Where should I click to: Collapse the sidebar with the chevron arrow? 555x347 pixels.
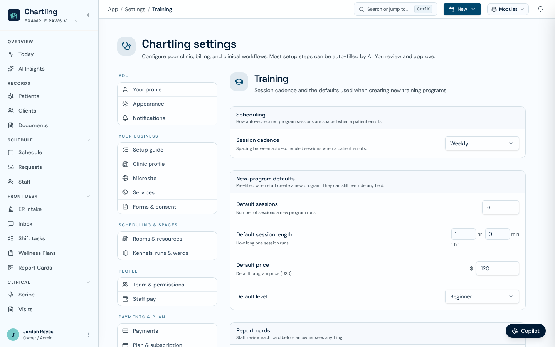pyautogui.click(x=88, y=15)
